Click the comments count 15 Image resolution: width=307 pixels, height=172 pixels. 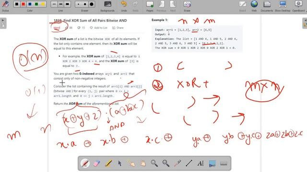pyautogui.click(x=81, y=28)
